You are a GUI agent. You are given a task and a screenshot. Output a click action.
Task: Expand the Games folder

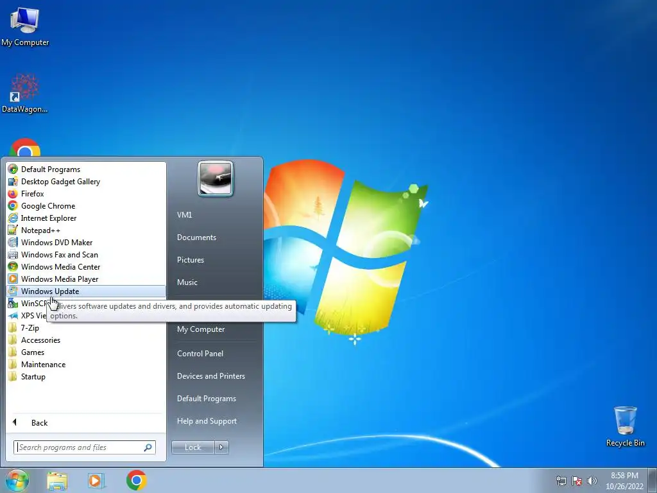click(33, 352)
